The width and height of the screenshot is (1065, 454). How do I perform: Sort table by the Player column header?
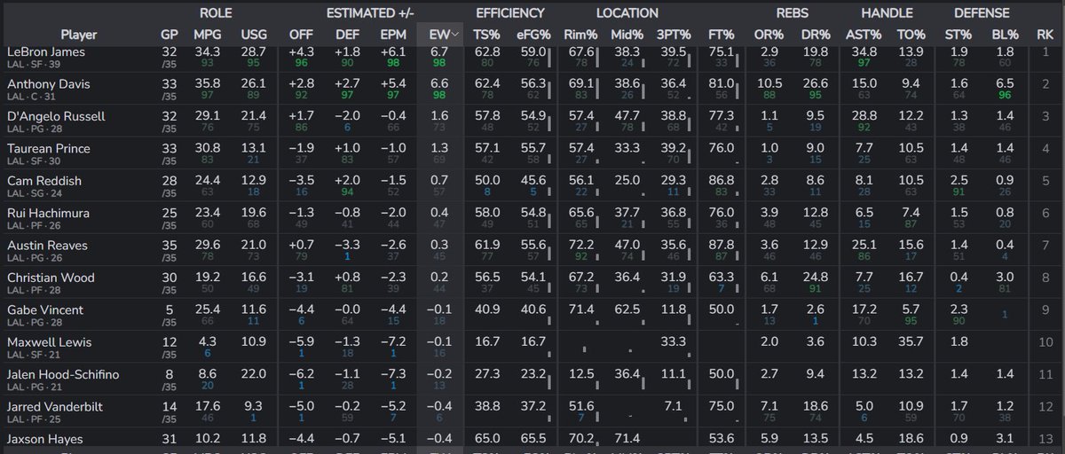pos(79,35)
